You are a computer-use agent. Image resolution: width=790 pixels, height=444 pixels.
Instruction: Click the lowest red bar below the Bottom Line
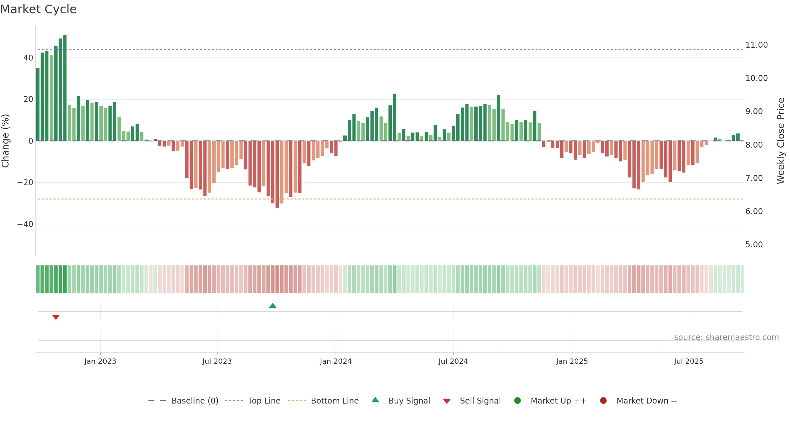point(277,174)
